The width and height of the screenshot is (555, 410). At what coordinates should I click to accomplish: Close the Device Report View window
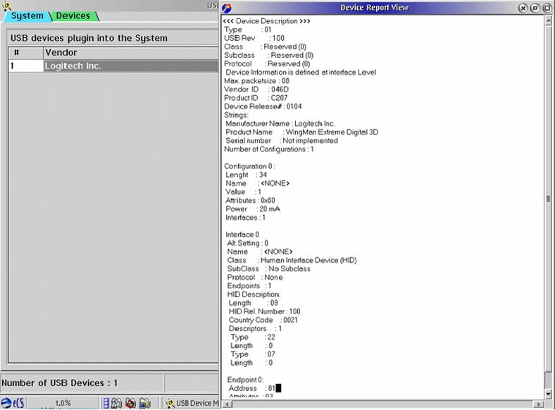point(523,8)
